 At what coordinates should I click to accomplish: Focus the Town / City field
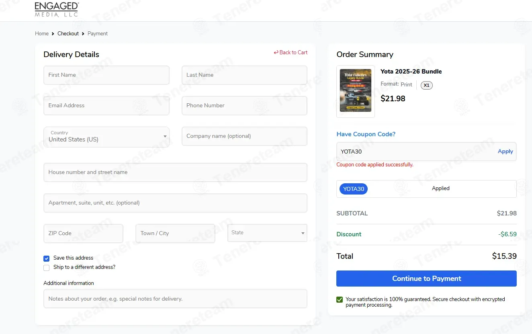pyautogui.click(x=175, y=234)
